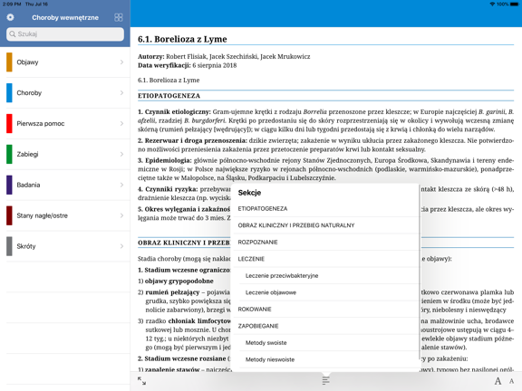Open the Skróty category
Viewport: 522px width, 391px height.
[65, 246]
